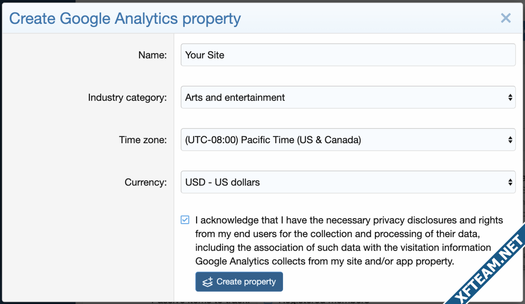525x304 pixels.
Task: Click the dialog title 'Create Google Analytics property'
Action: (x=125, y=18)
